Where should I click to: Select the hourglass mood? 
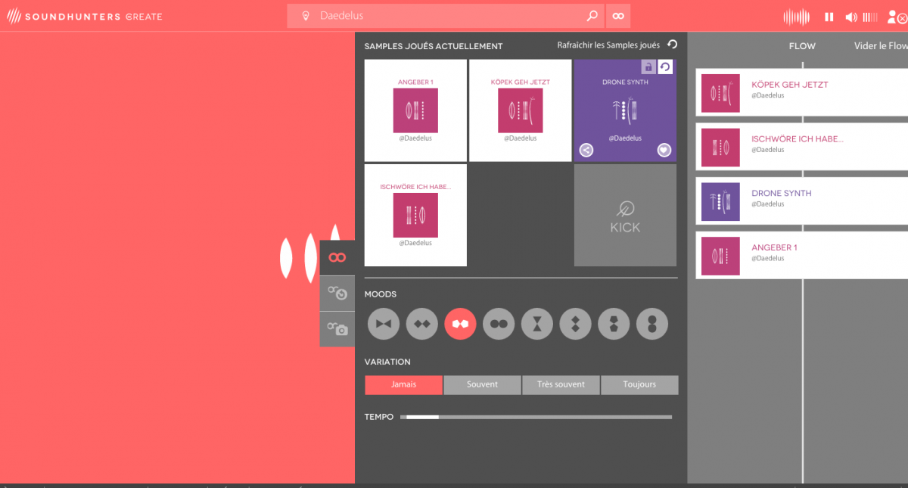click(536, 324)
